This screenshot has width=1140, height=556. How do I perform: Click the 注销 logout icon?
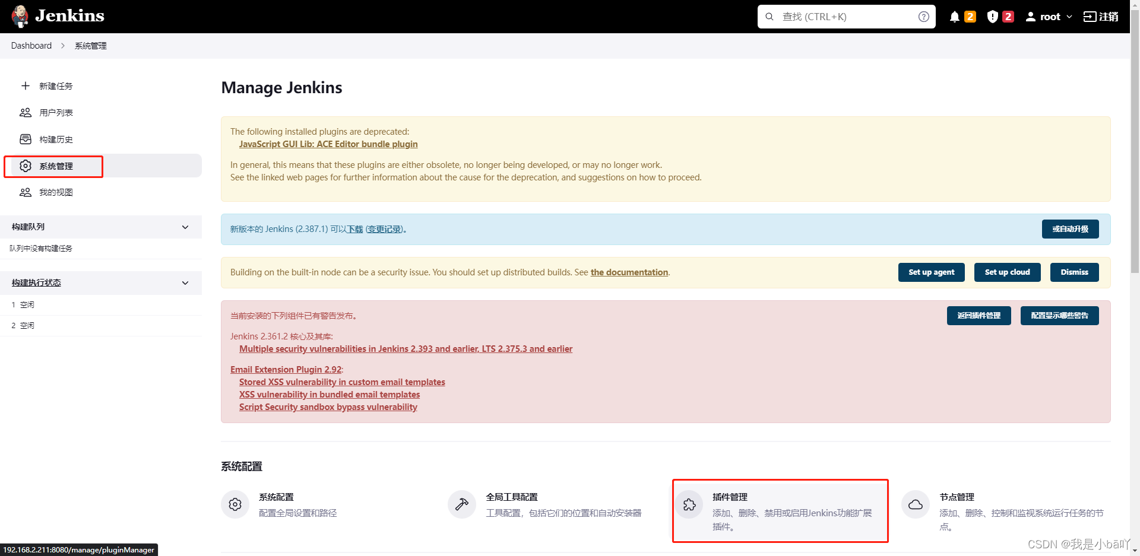[1090, 17]
